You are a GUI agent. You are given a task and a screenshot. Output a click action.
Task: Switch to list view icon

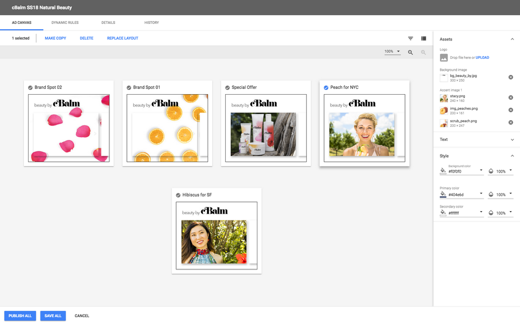424,38
